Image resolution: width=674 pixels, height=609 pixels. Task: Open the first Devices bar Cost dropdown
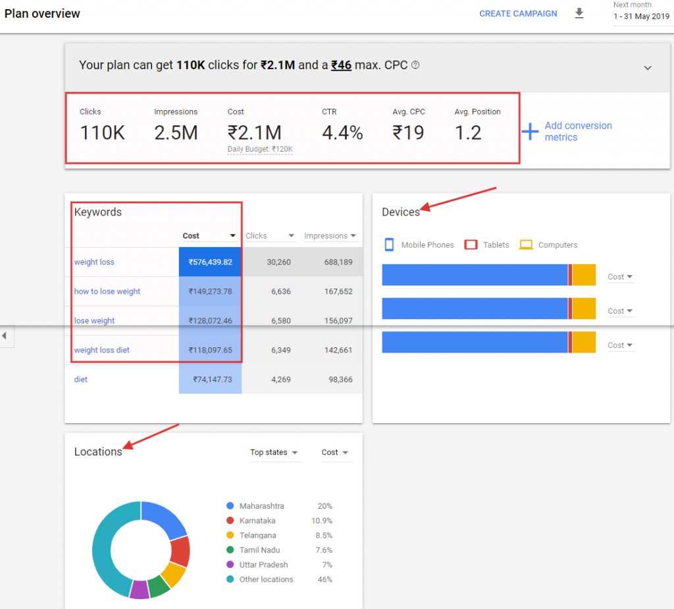coord(620,277)
